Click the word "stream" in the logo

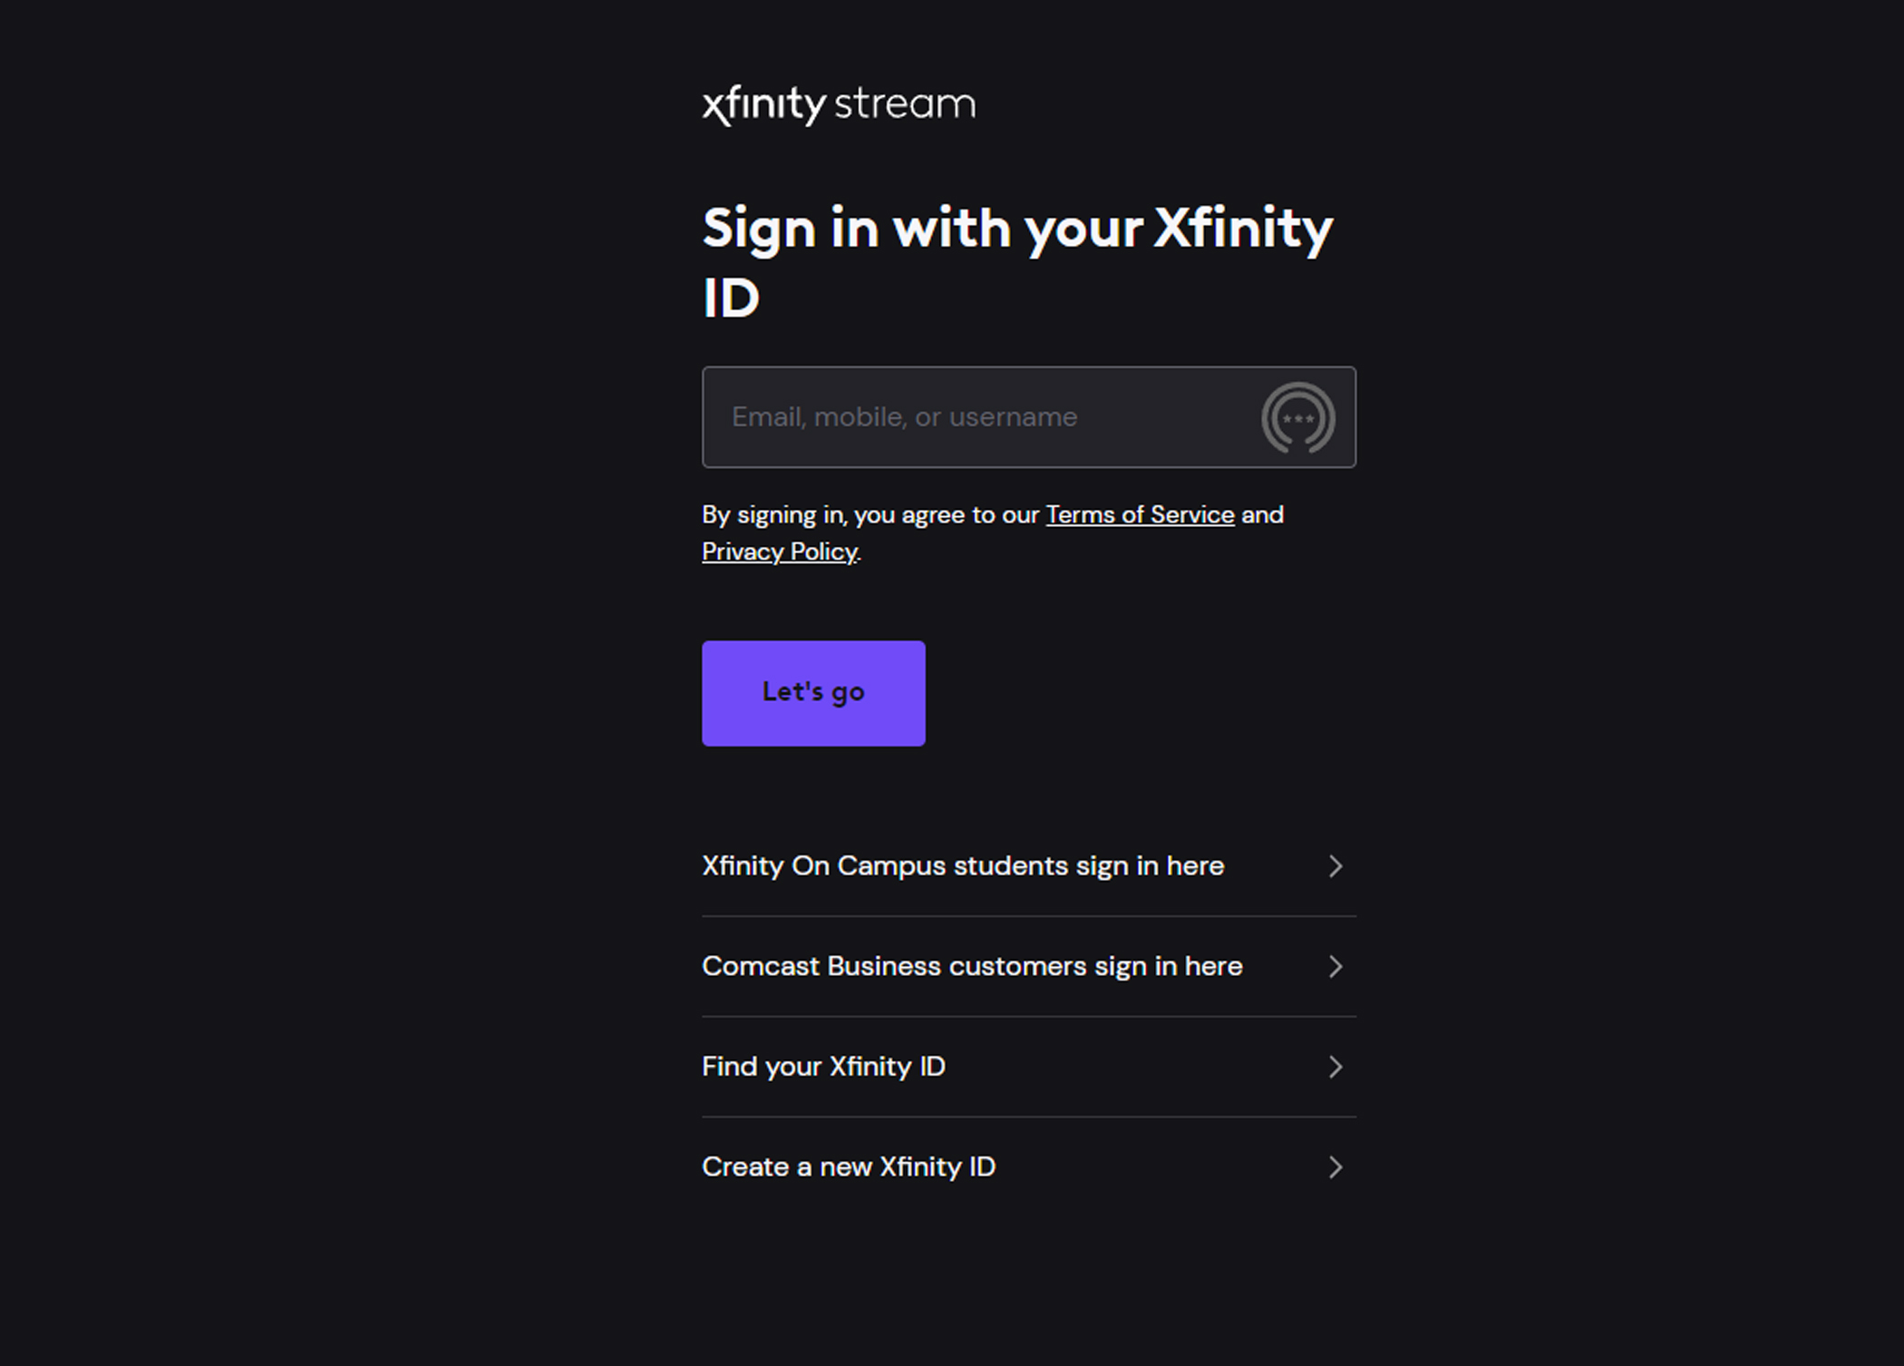(904, 105)
